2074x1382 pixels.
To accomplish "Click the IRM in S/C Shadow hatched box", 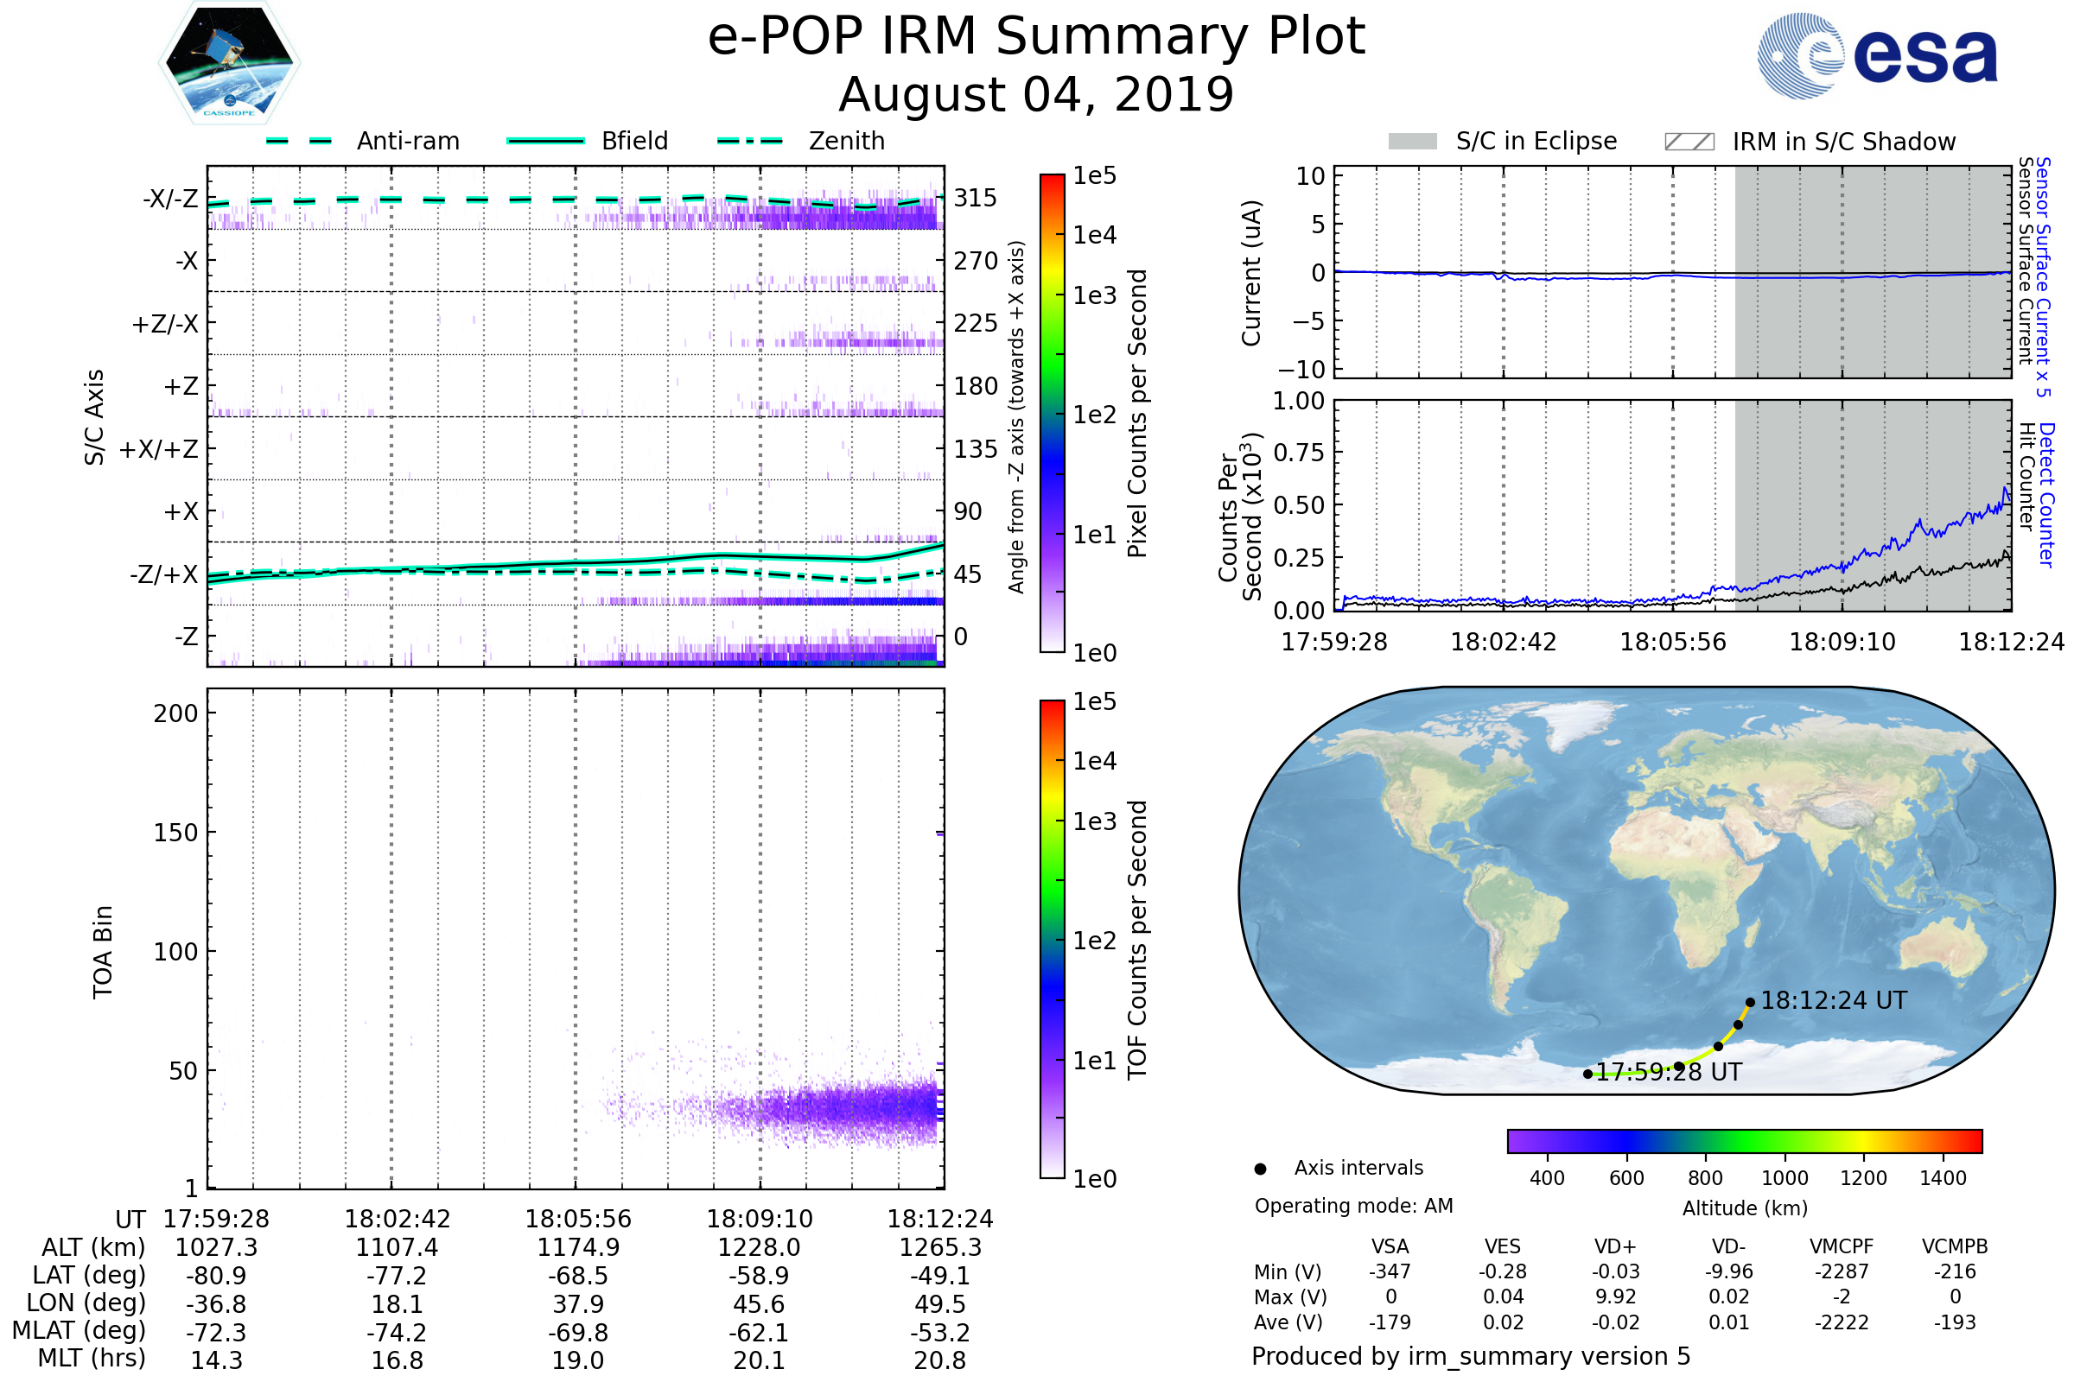I will click(1689, 142).
